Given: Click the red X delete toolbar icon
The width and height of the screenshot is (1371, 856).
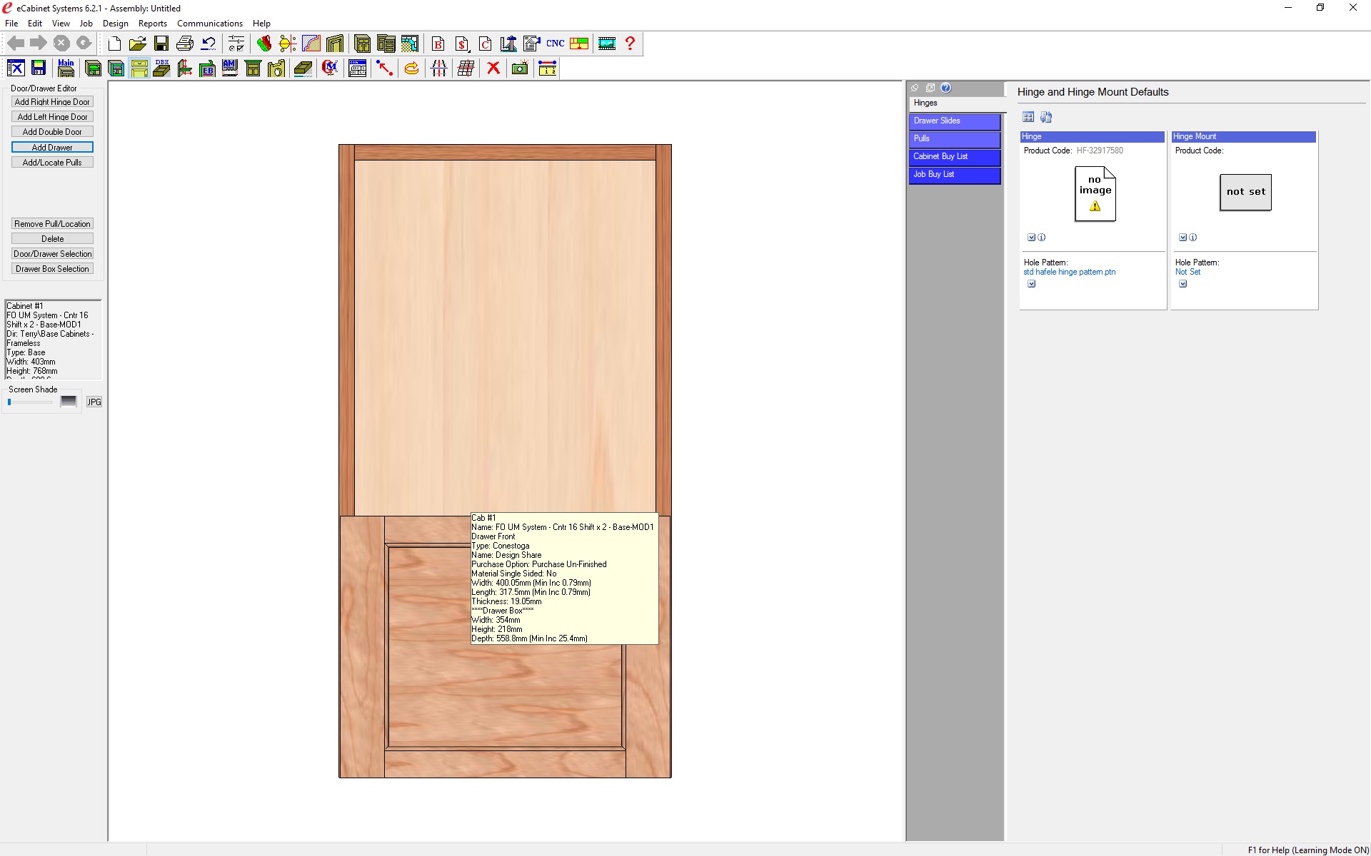Looking at the screenshot, I should [x=493, y=68].
